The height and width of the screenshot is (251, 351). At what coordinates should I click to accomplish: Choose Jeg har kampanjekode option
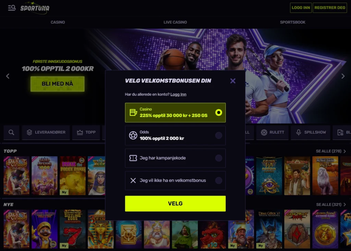[x=175, y=158]
